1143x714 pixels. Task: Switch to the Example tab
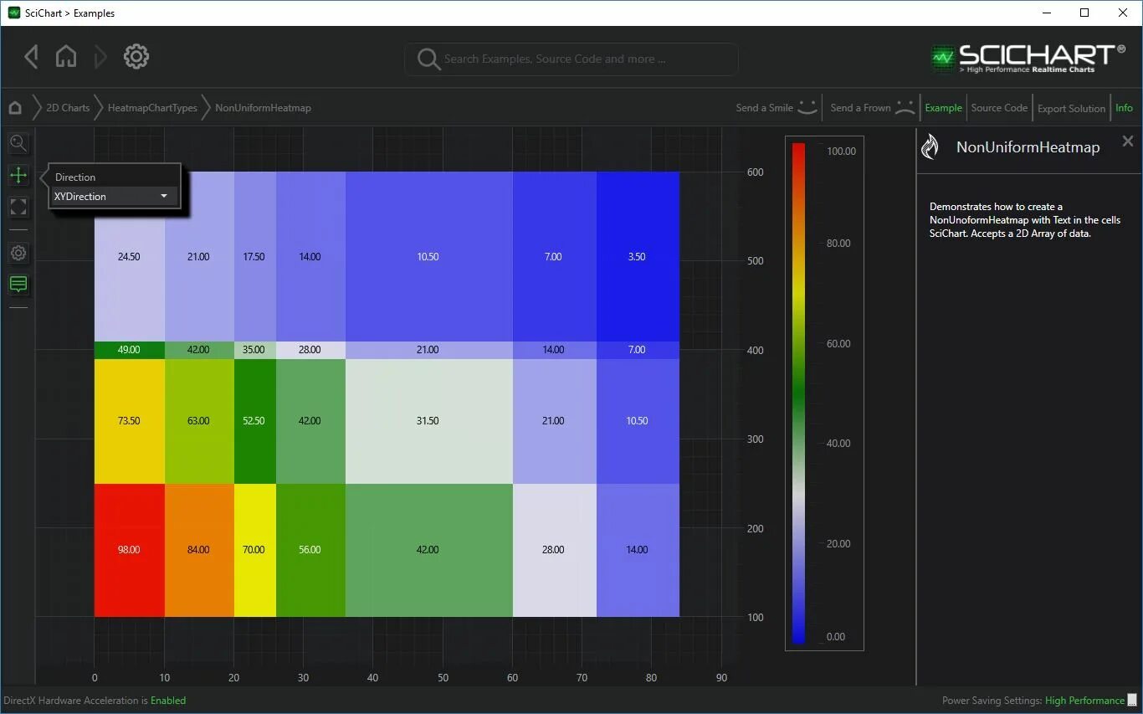coord(943,108)
